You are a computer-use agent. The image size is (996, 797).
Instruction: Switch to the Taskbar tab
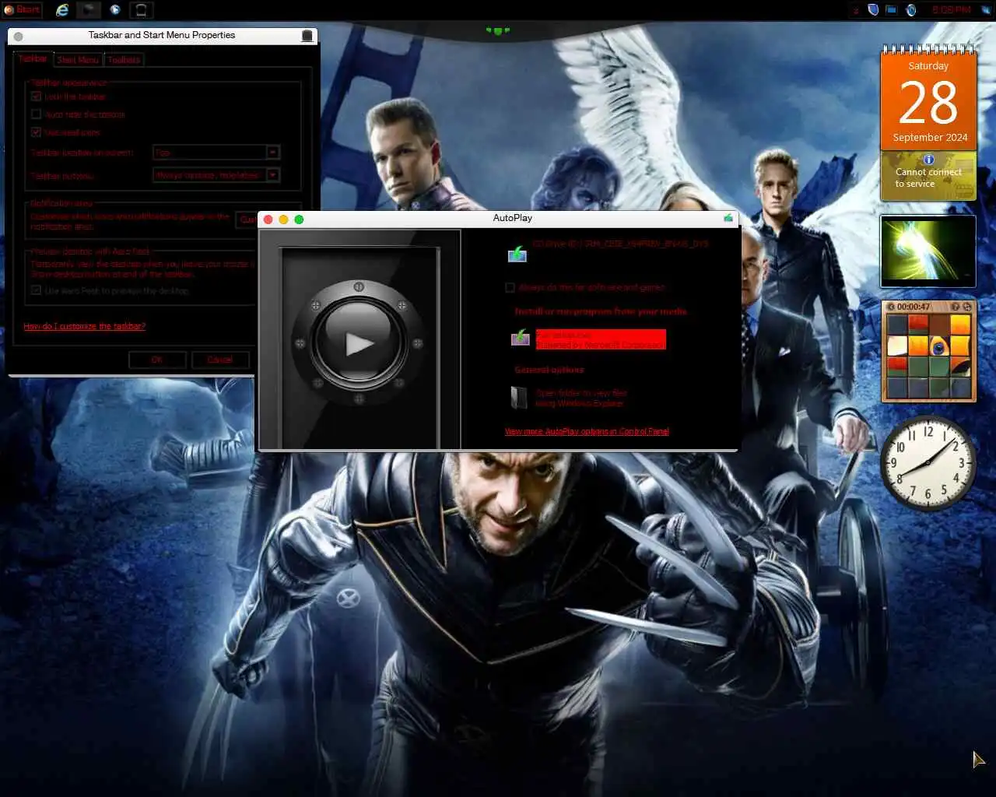click(33, 59)
